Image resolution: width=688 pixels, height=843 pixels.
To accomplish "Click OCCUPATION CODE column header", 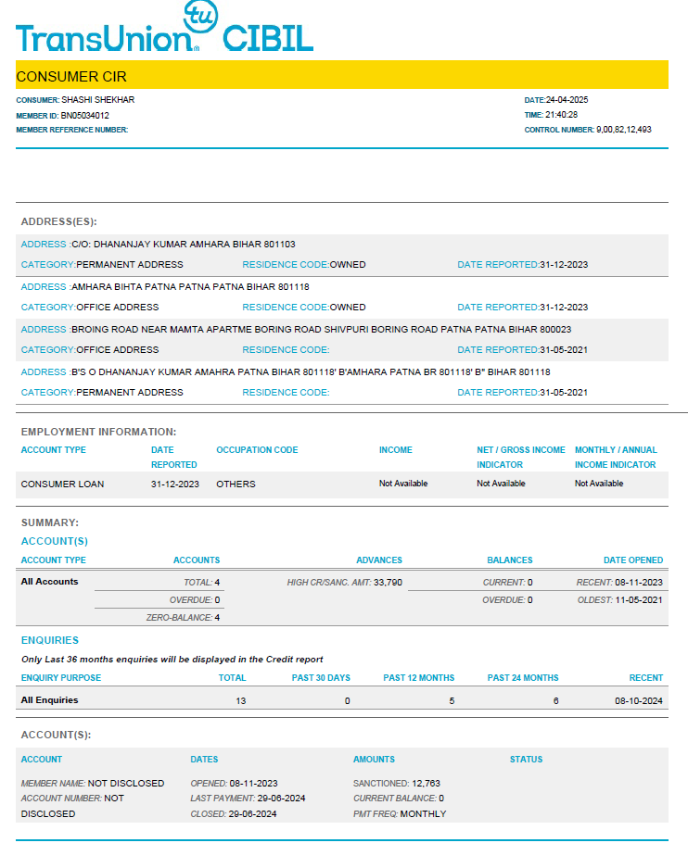I will [x=257, y=450].
